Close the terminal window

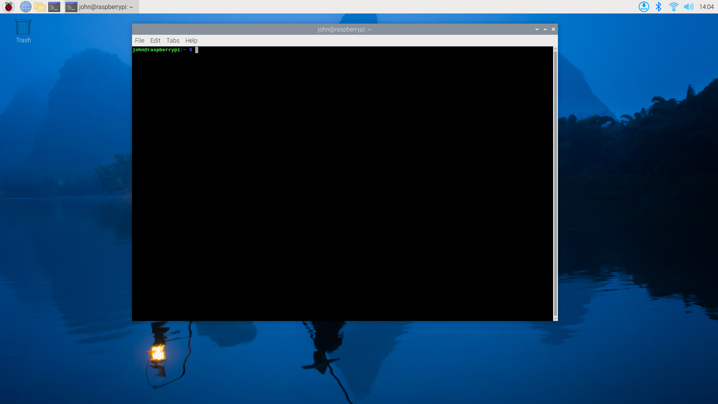[553, 29]
